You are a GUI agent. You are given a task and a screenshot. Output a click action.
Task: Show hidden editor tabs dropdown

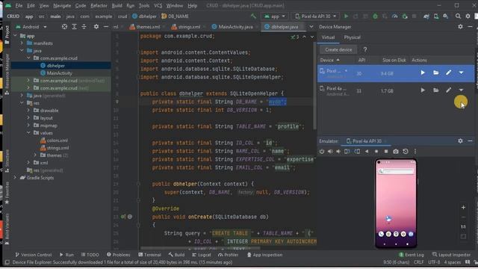(x=311, y=27)
